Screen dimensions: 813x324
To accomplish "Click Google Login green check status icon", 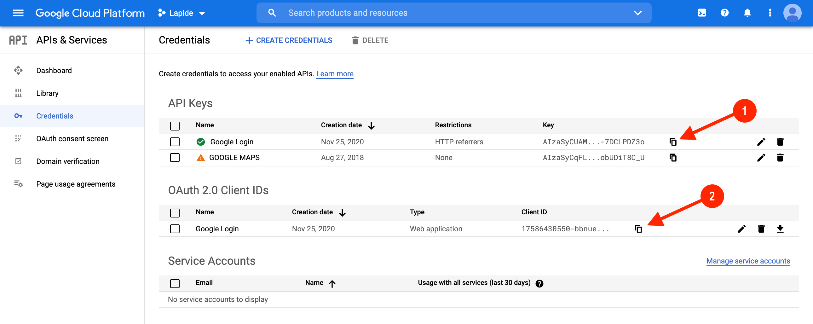I will (x=200, y=142).
